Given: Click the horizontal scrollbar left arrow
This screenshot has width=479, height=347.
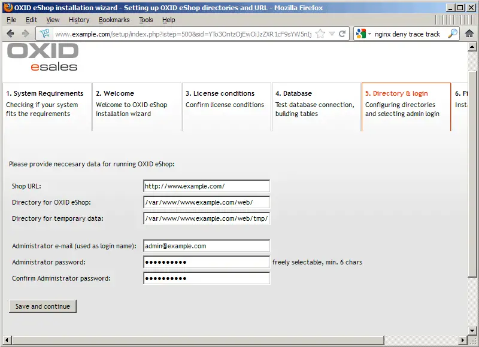Looking at the screenshot, I should 7,340.
